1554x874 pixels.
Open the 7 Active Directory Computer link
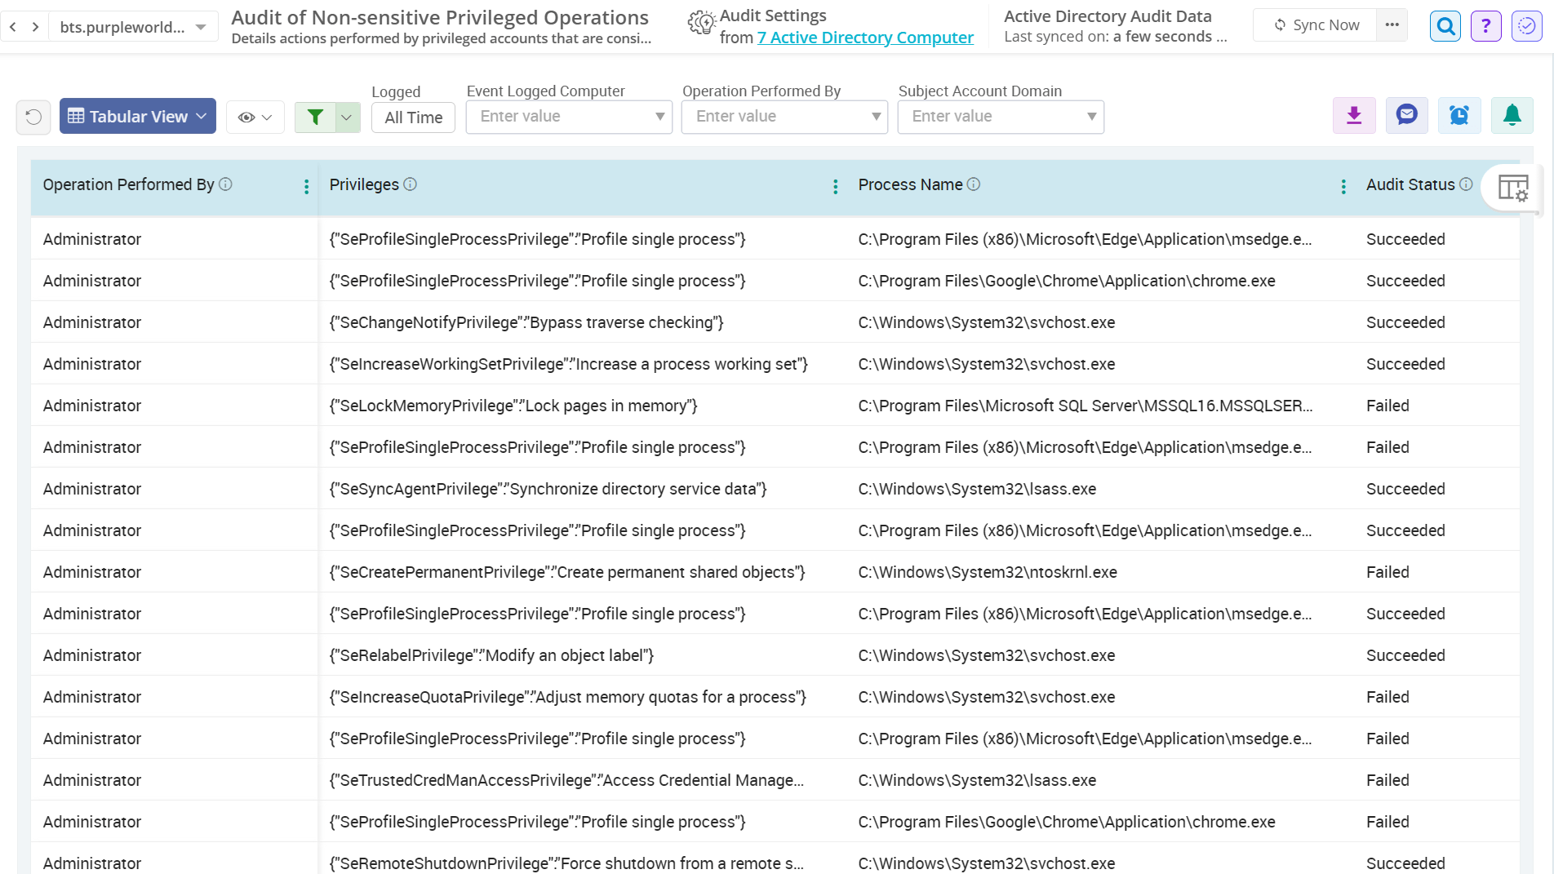(x=865, y=38)
